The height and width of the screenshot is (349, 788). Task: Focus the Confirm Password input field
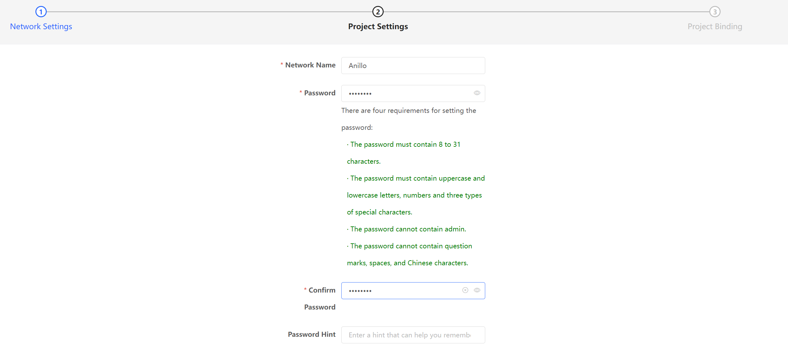click(x=401, y=291)
